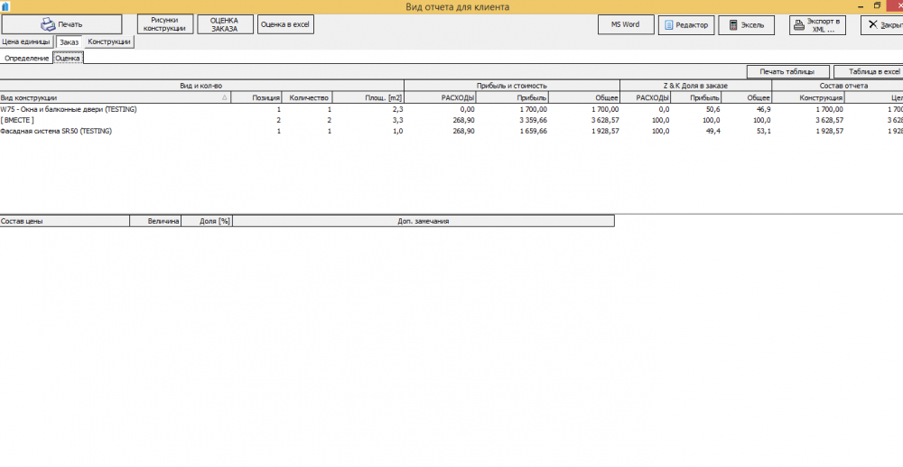Switch to Конструкции tab

(109, 42)
